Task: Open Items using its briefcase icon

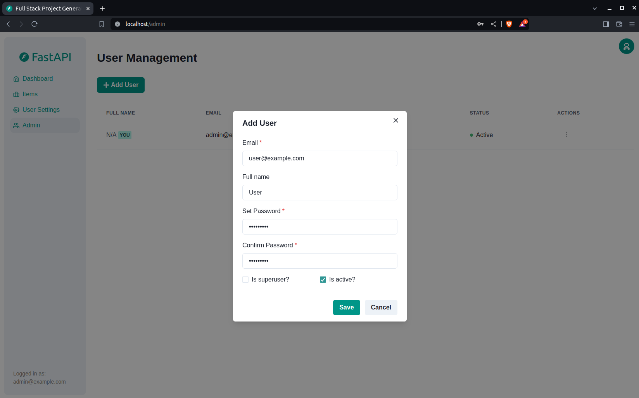Action: click(16, 94)
